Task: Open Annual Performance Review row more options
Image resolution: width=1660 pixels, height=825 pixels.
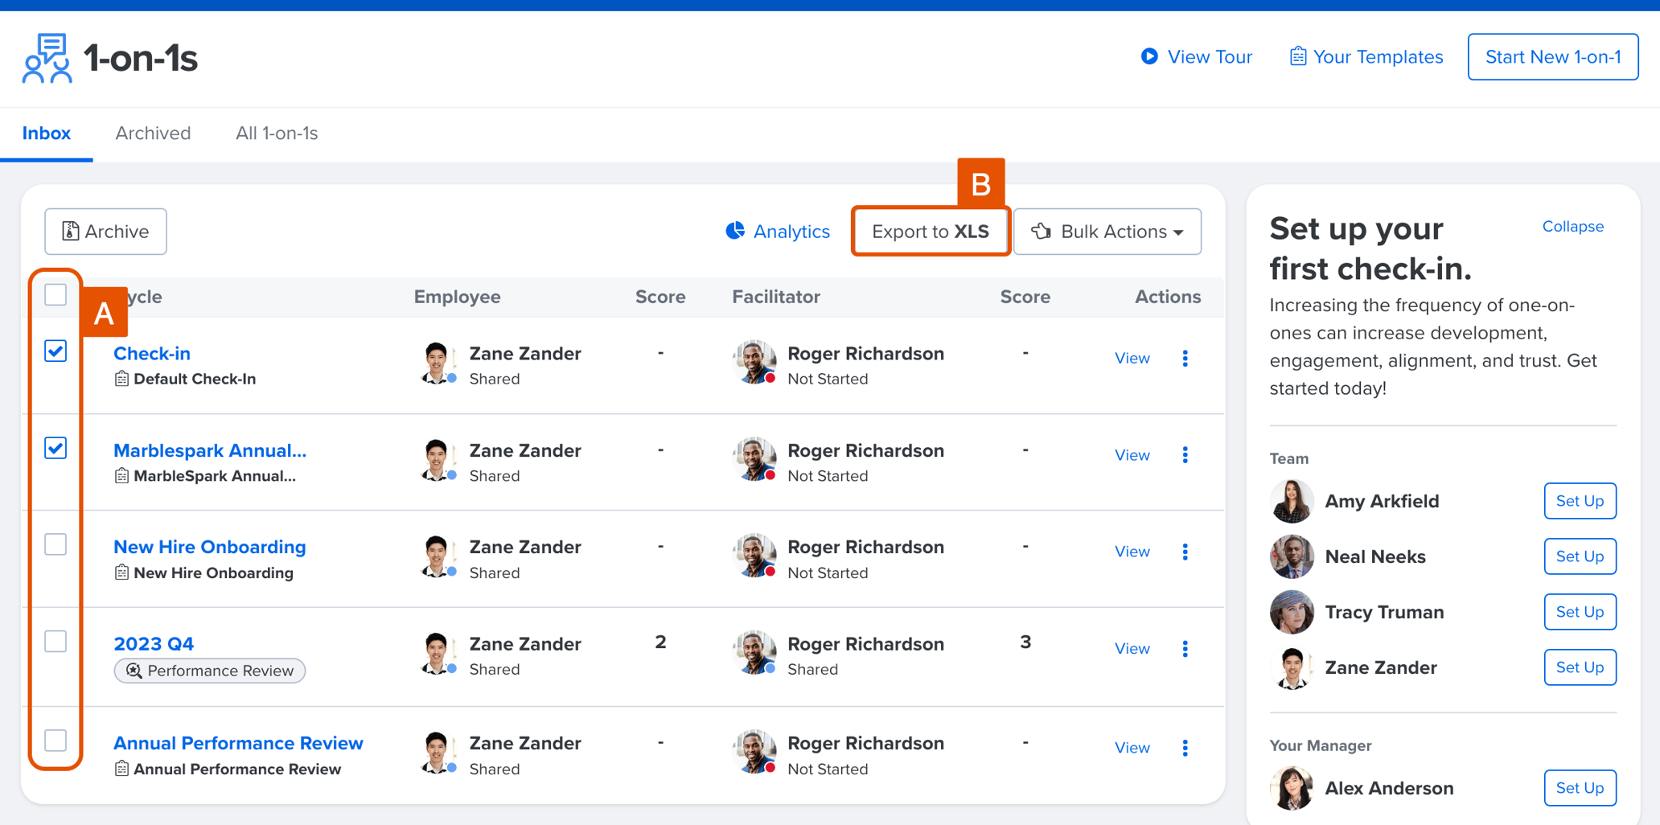Action: pyautogui.click(x=1185, y=748)
